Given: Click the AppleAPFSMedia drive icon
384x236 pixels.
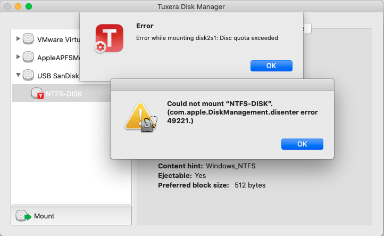Looking at the screenshot, I should 28,57.
